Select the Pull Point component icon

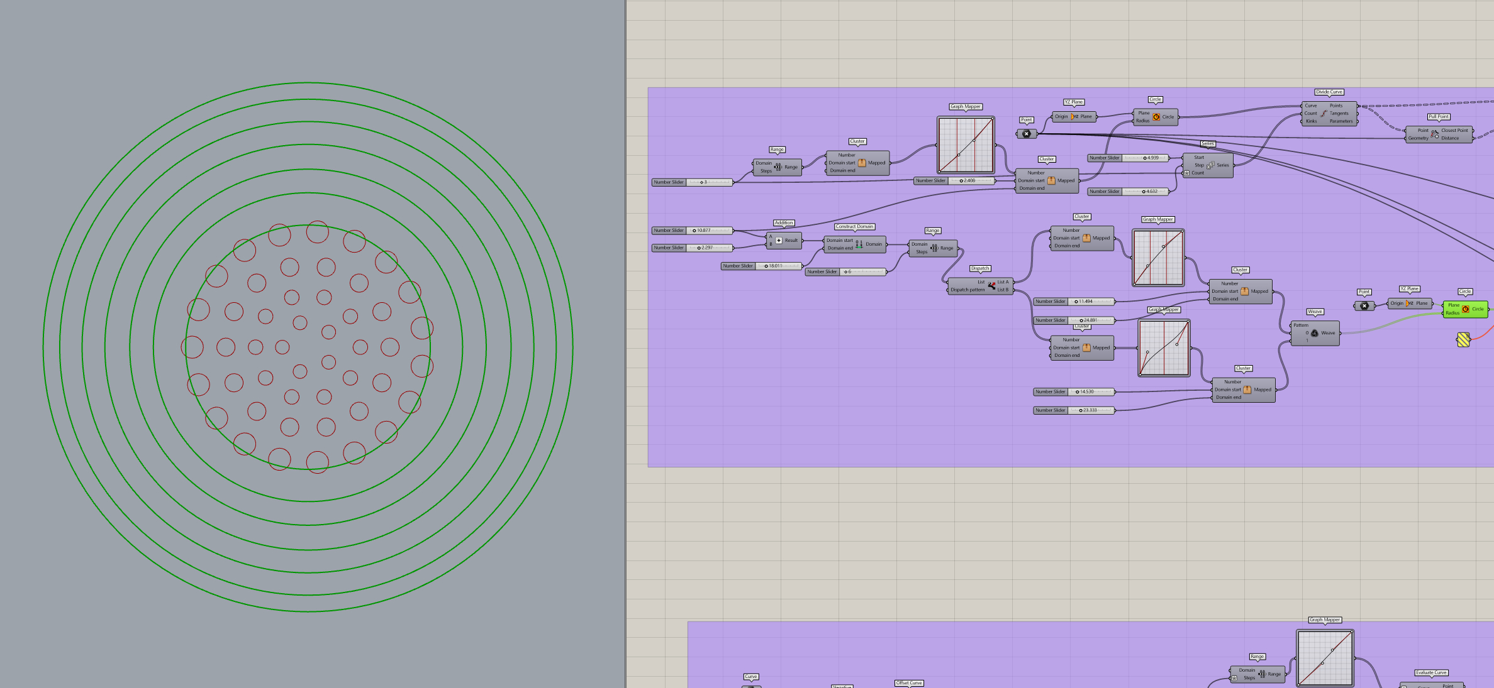pyautogui.click(x=1435, y=134)
